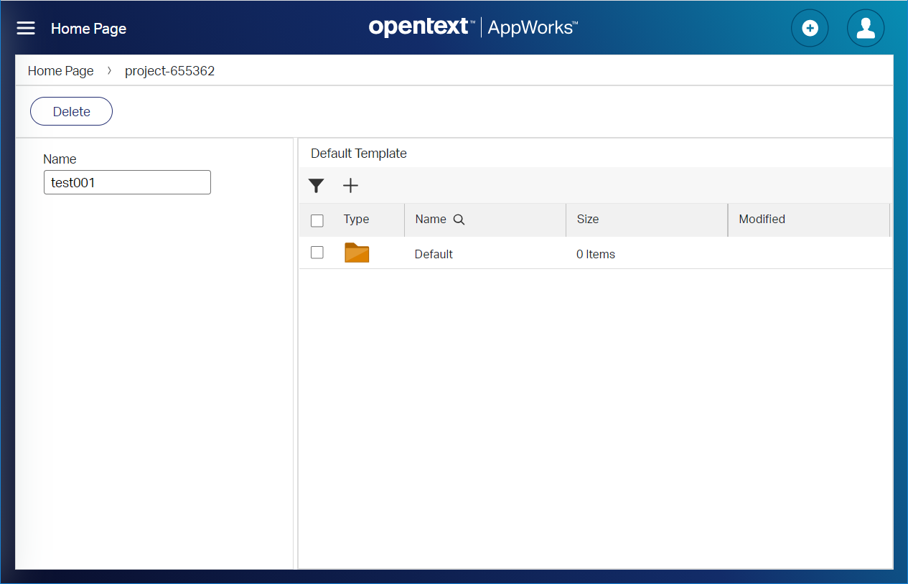The width and height of the screenshot is (908, 584).
Task: Click the orange Default folder icon
Action: [x=357, y=253]
